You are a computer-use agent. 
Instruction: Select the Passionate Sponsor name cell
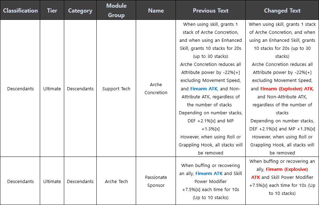pyautogui.click(x=156, y=181)
